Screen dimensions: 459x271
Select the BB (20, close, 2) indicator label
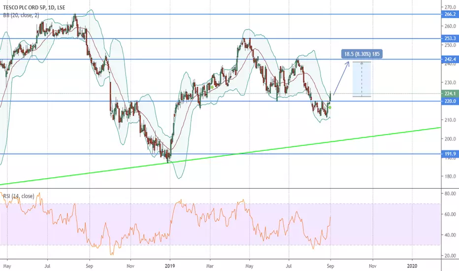21,15
